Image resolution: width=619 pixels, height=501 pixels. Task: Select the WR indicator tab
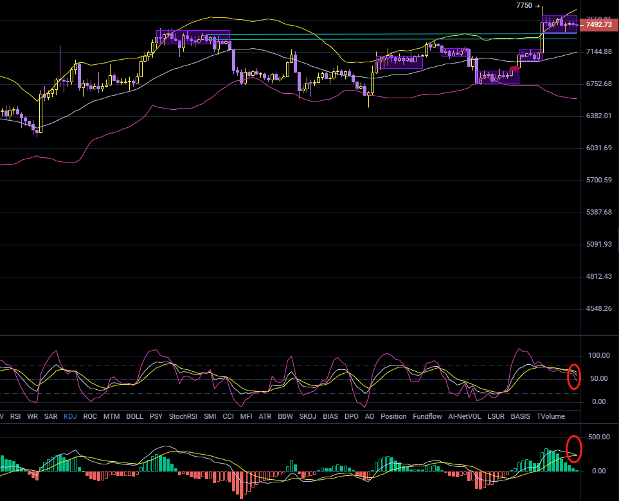click(x=32, y=416)
